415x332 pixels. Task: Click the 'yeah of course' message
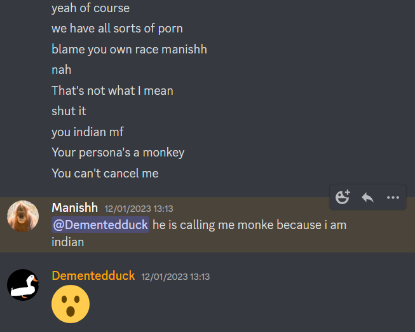pyautogui.click(x=90, y=8)
